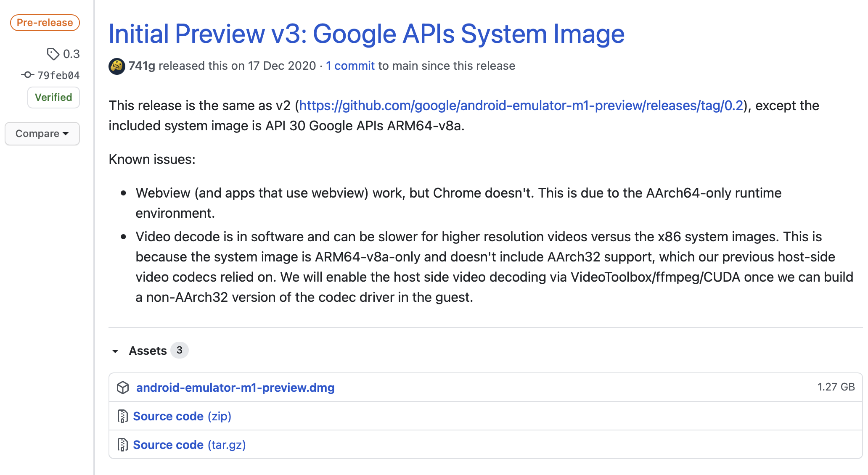Image resolution: width=868 pixels, height=475 pixels.
Task: Open the Compare dropdown
Action: pos(42,134)
